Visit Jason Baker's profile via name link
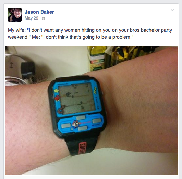This screenshot has width=182, height=179. tap(39, 12)
